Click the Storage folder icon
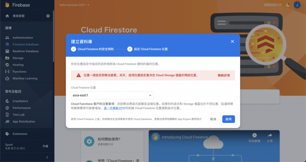 7,58
